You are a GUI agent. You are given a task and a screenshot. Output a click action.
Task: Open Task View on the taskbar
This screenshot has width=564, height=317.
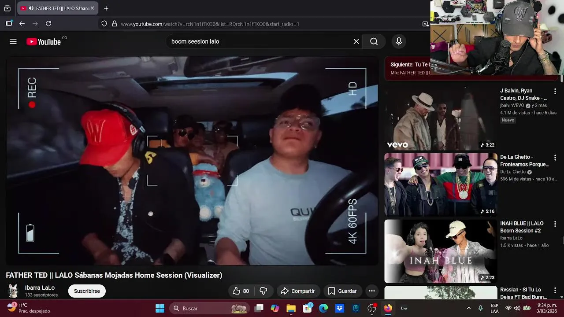[x=259, y=308]
